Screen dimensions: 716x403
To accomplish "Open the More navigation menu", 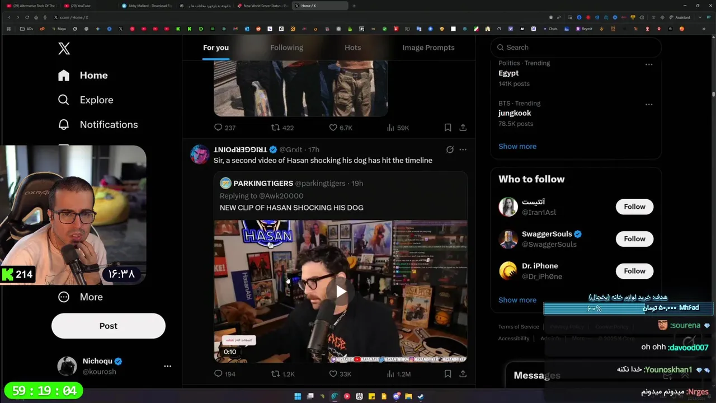I will (81, 297).
